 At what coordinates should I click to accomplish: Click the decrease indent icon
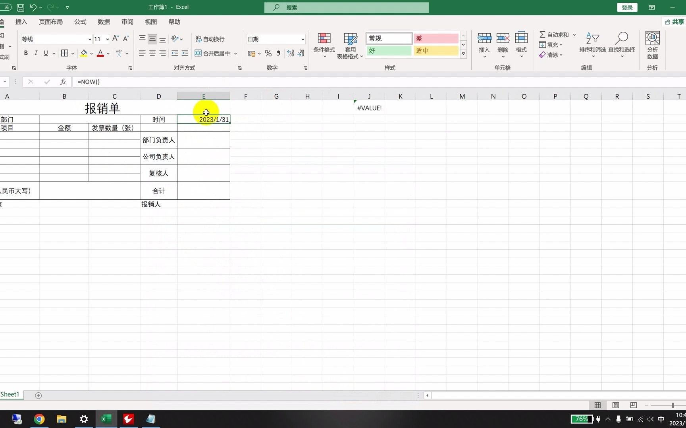[175, 53]
